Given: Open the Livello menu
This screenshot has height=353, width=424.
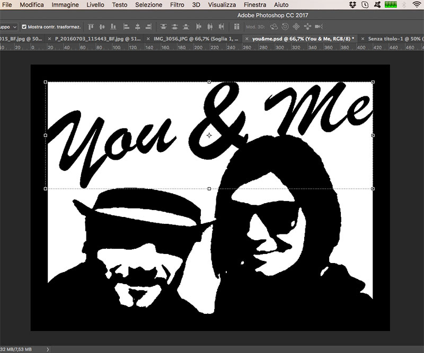Looking at the screenshot, I should (95, 5).
